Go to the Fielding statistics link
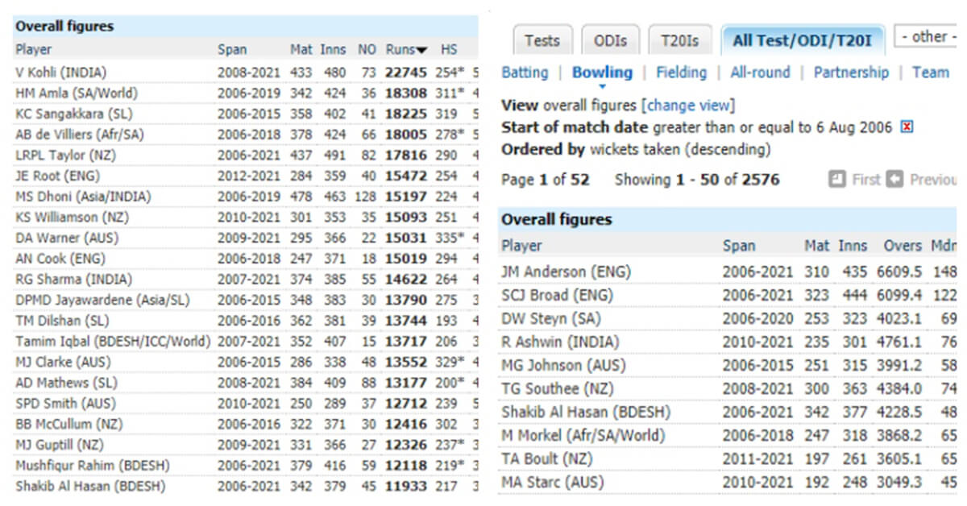Image resolution: width=967 pixels, height=506 pixels. pyautogui.click(x=681, y=73)
